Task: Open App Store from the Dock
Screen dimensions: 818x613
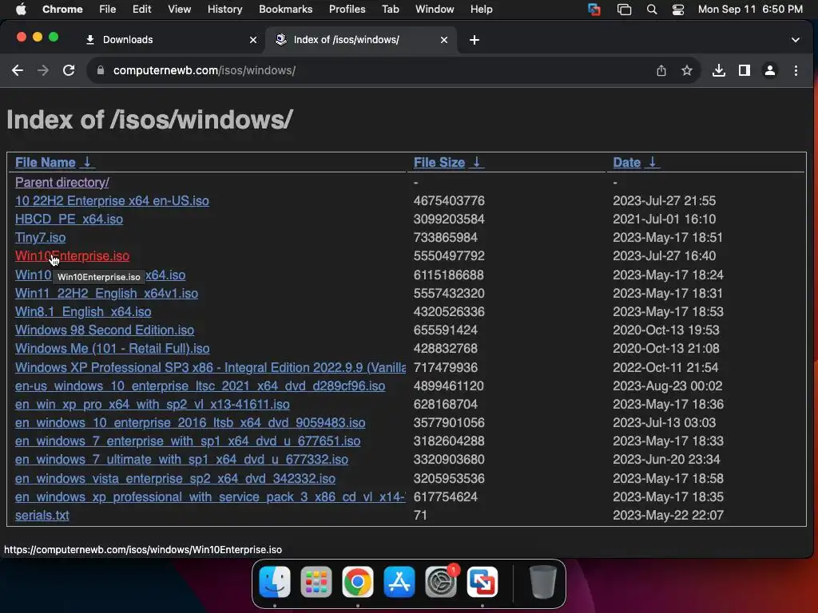Action: (x=399, y=582)
